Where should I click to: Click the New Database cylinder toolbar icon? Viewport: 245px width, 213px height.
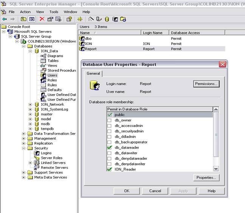(107, 19)
